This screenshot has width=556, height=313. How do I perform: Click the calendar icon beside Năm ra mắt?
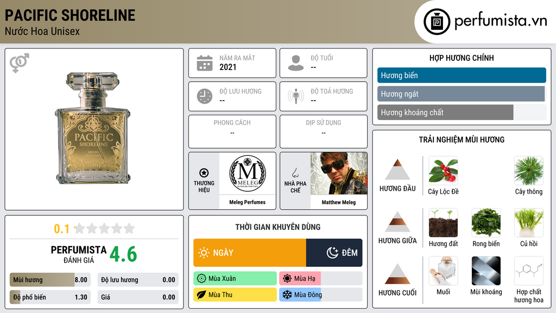tap(205, 63)
